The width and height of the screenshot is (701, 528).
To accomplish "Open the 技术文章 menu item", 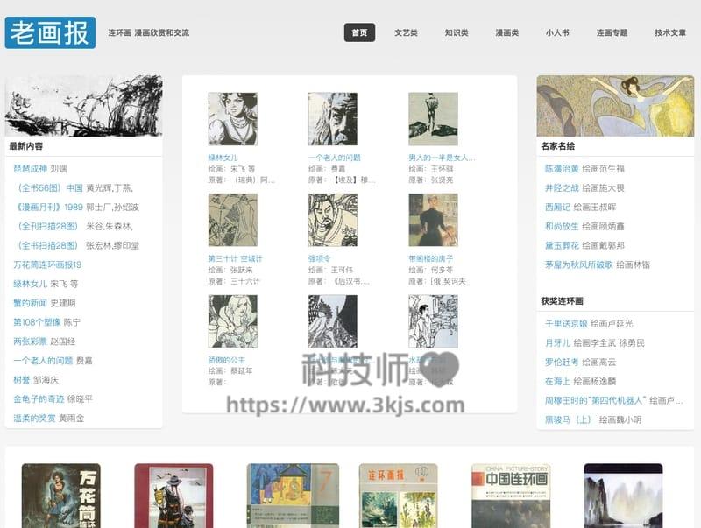I will (670, 32).
